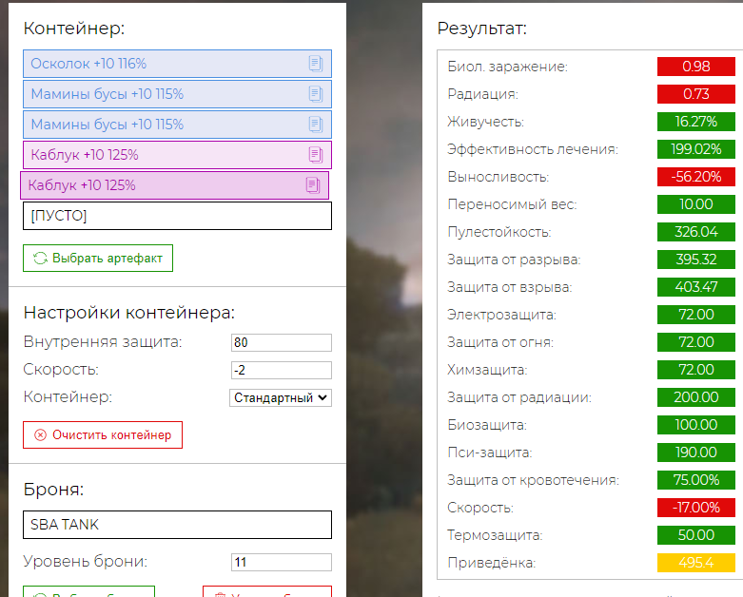Click the red Биол. заражение value 0.98

[x=696, y=67]
